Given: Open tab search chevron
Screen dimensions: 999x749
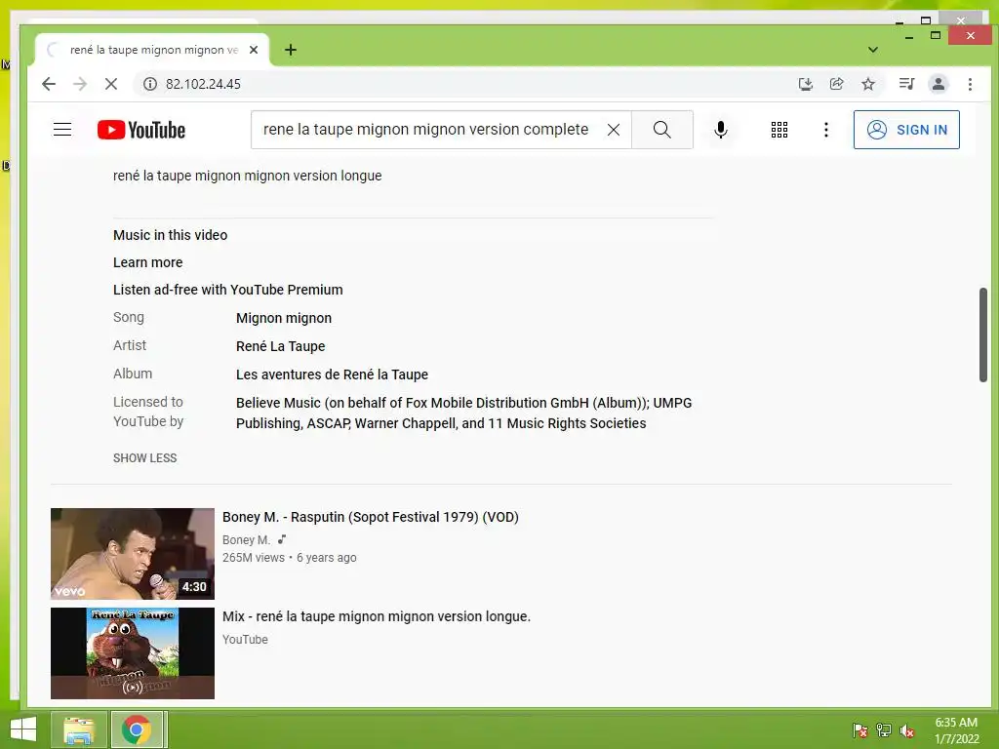Looking at the screenshot, I should pos(873,50).
